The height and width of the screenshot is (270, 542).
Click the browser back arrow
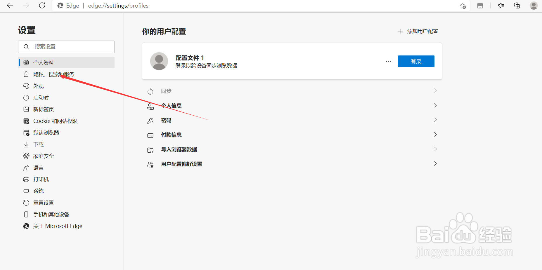10,6
